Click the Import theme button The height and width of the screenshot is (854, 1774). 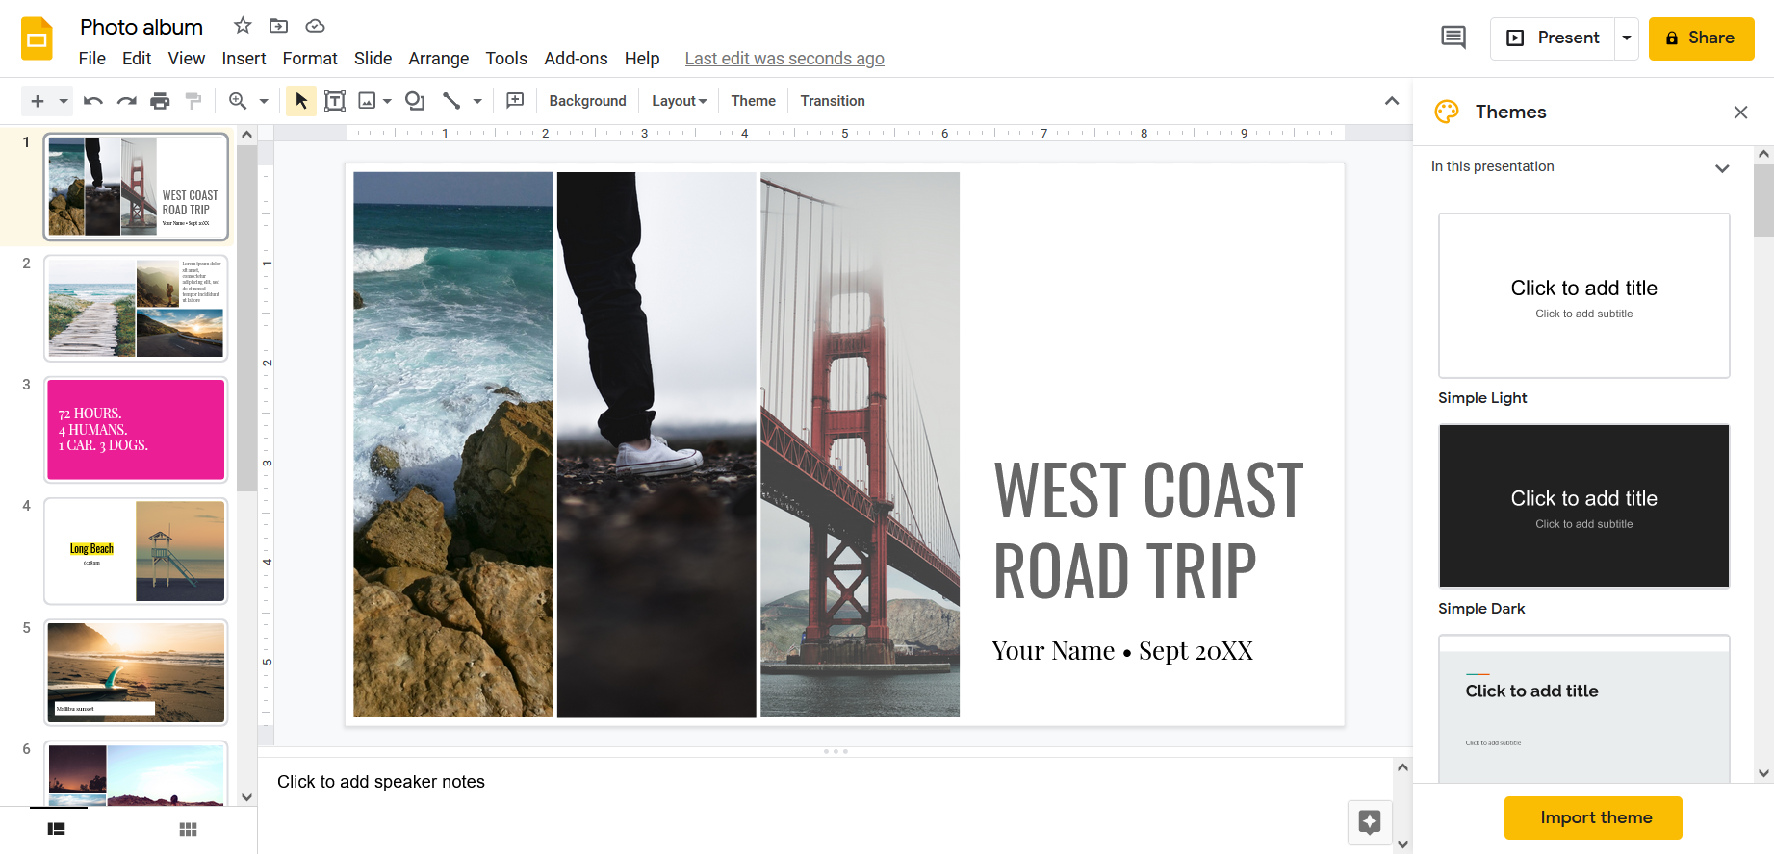[1593, 817]
